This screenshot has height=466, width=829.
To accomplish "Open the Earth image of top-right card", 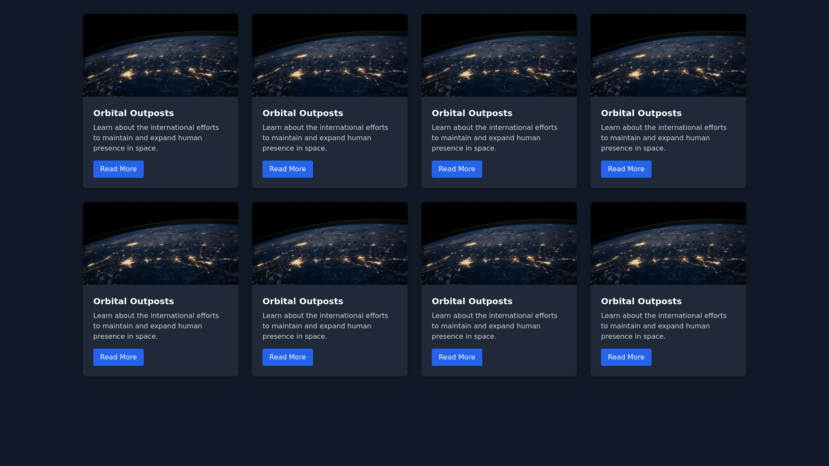I will click(x=668, y=55).
